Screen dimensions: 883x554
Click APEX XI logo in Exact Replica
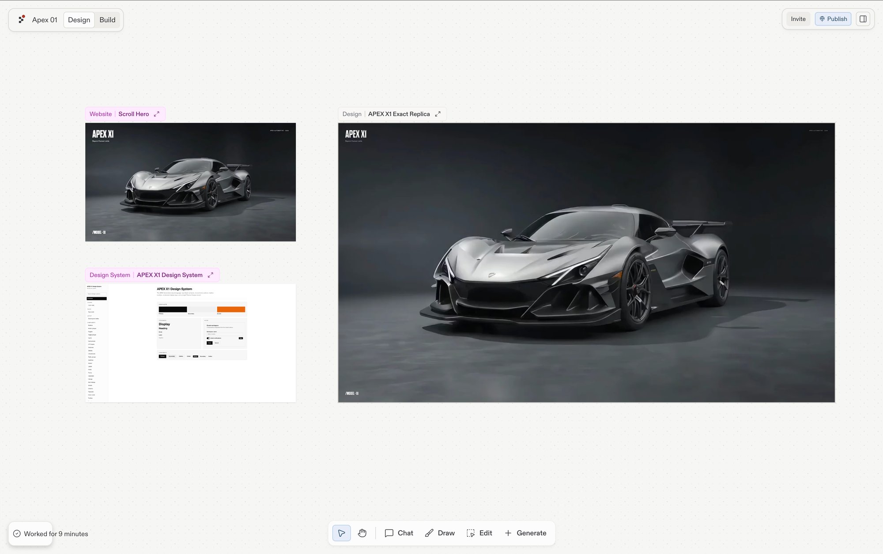click(356, 134)
